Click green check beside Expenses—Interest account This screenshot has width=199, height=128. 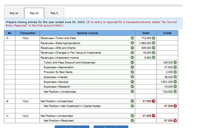coord(132,77)
